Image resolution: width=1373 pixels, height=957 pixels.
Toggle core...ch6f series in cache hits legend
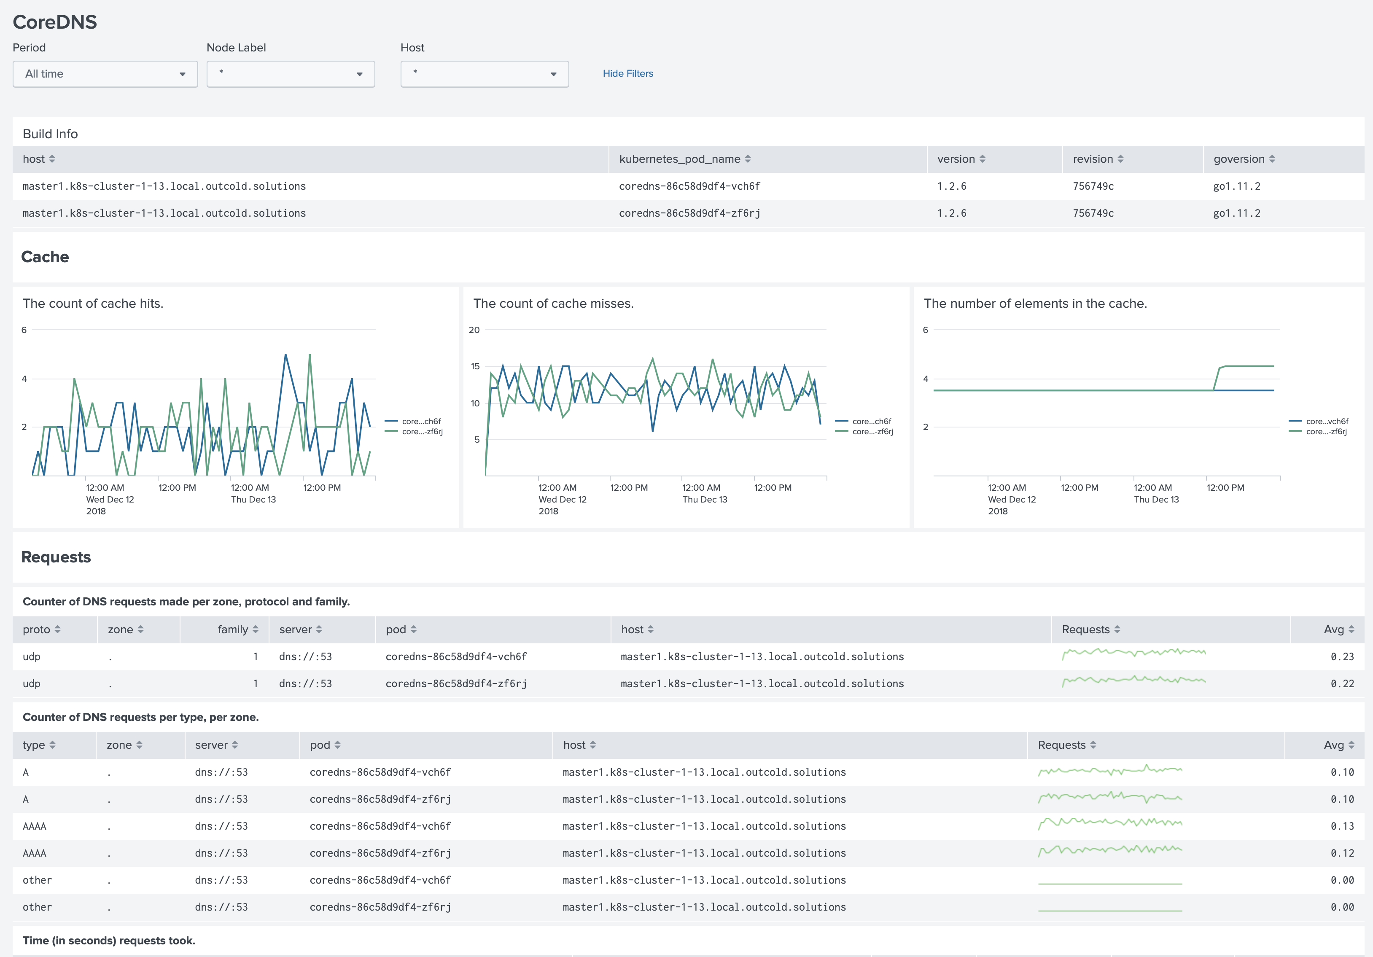413,422
